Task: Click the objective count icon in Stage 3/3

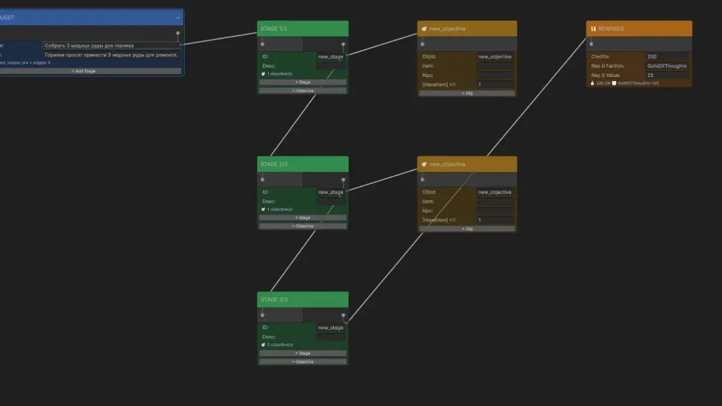Action: pos(264,345)
